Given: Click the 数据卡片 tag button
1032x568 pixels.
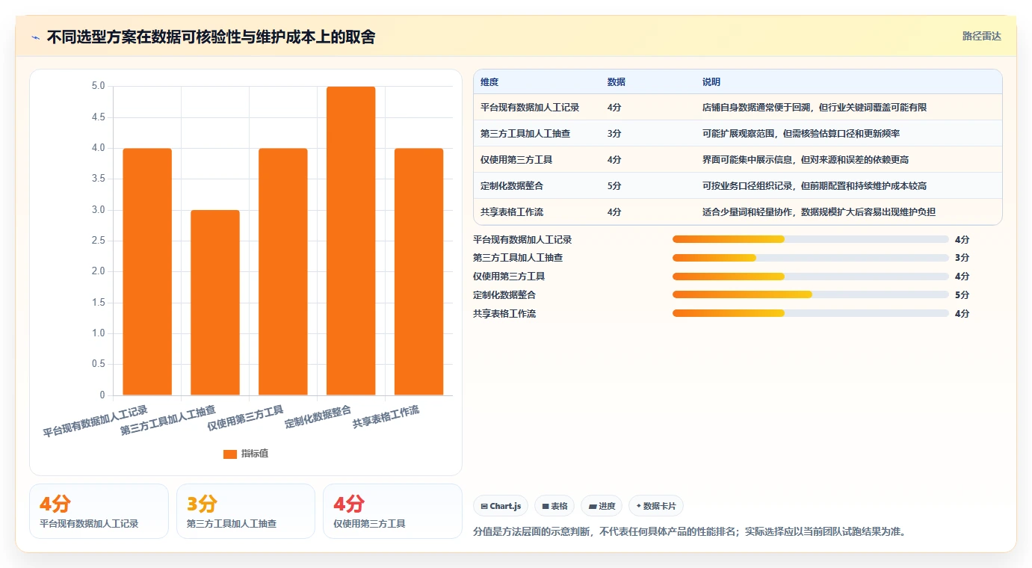Looking at the screenshot, I should 656,506.
